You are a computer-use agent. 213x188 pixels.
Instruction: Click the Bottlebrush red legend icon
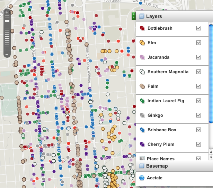tap(142, 28)
